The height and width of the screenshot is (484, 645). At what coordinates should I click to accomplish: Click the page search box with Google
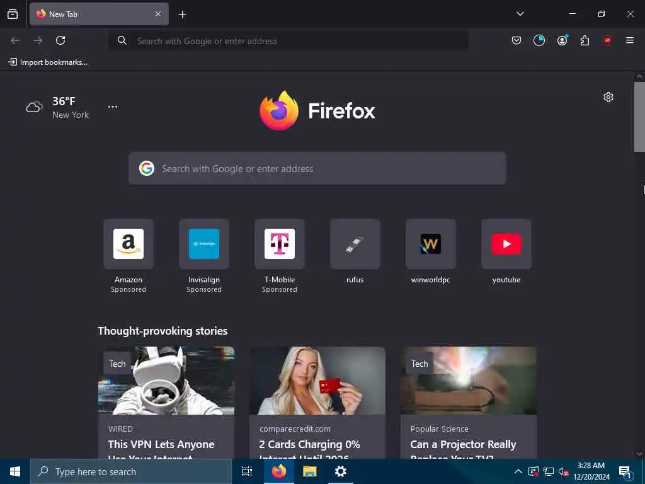click(x=317, y=168)
